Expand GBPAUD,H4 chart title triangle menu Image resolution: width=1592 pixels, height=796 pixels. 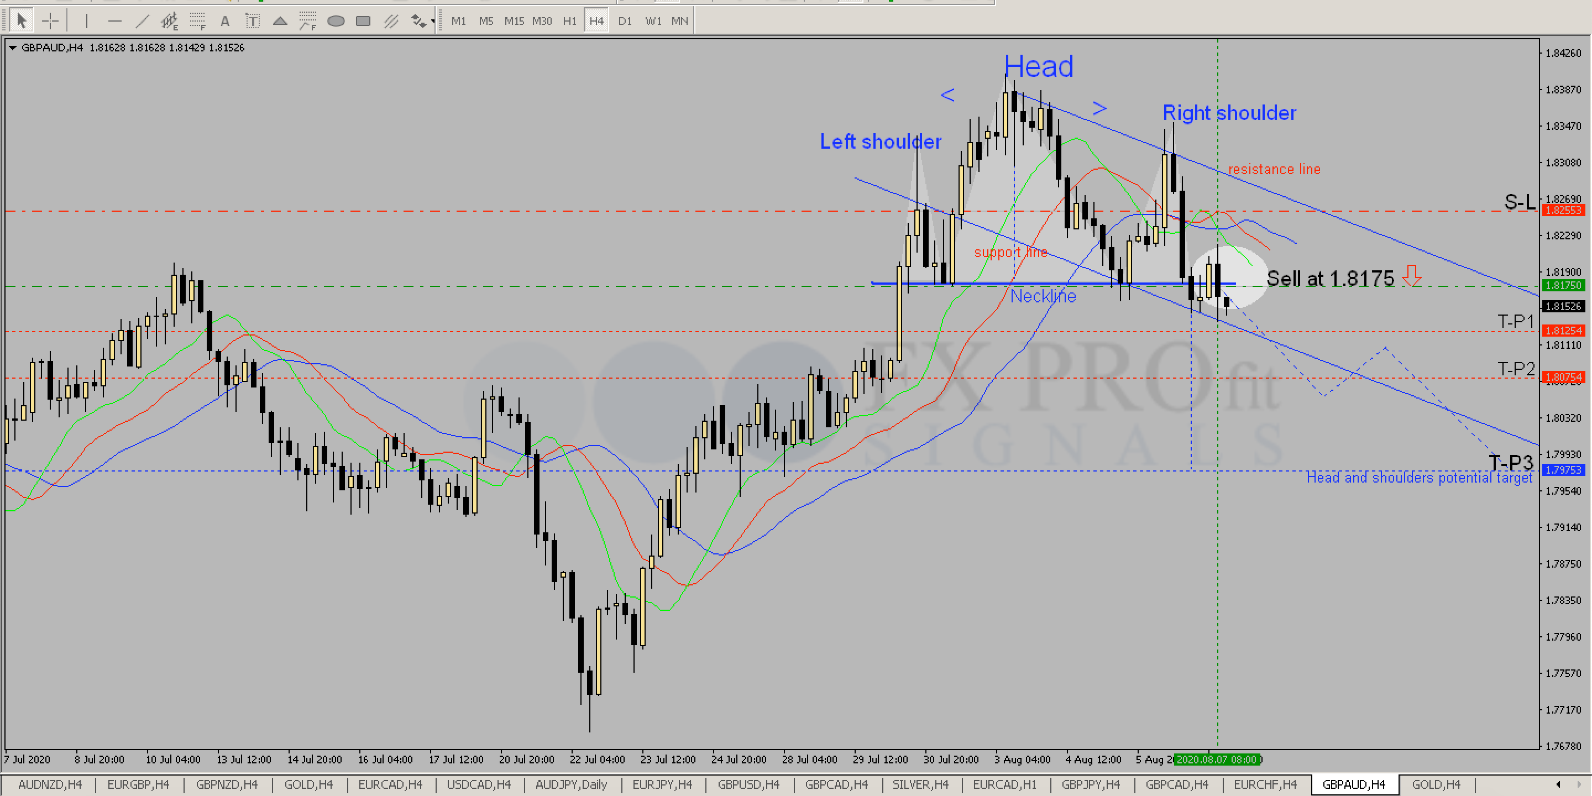pyautogui.click(x=12, y=48)
